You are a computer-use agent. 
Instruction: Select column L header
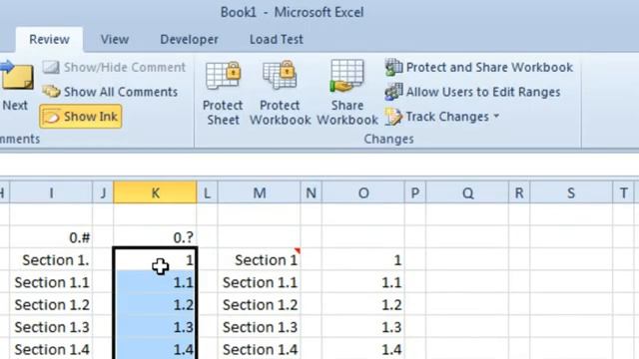tap(207, 192)
